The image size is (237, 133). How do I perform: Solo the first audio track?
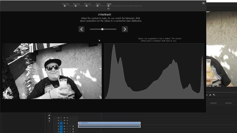point(70,126)
